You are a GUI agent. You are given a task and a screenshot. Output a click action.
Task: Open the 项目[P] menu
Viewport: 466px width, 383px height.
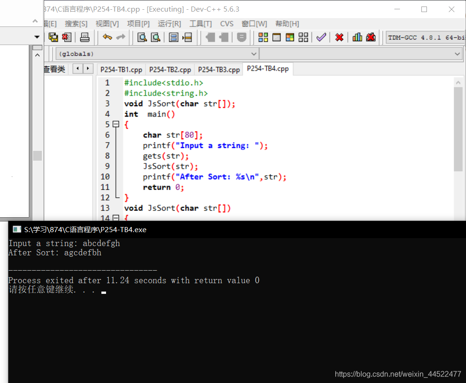click(x=138, y=24)
